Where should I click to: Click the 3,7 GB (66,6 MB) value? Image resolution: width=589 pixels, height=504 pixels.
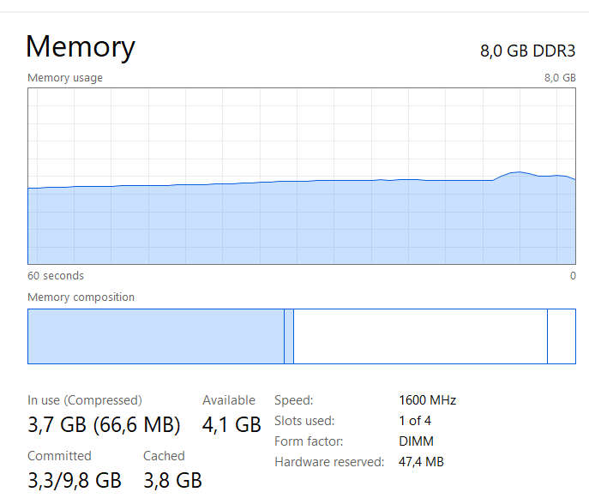point(104,424)
